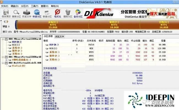
Task: Expand the U帮忙启动盘(C:) node
Action: (6, 60)
